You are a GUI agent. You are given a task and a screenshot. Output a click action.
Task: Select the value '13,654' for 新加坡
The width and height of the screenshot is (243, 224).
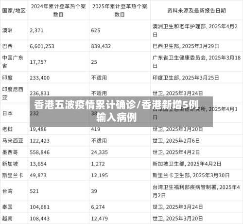tap(38, 164)
